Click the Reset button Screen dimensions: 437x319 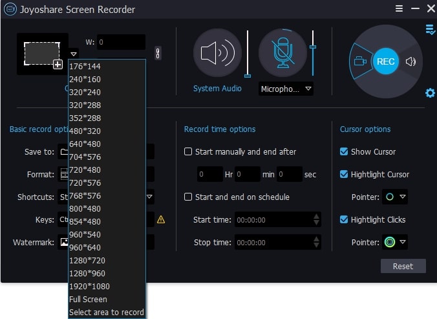(x=403, y=266)
